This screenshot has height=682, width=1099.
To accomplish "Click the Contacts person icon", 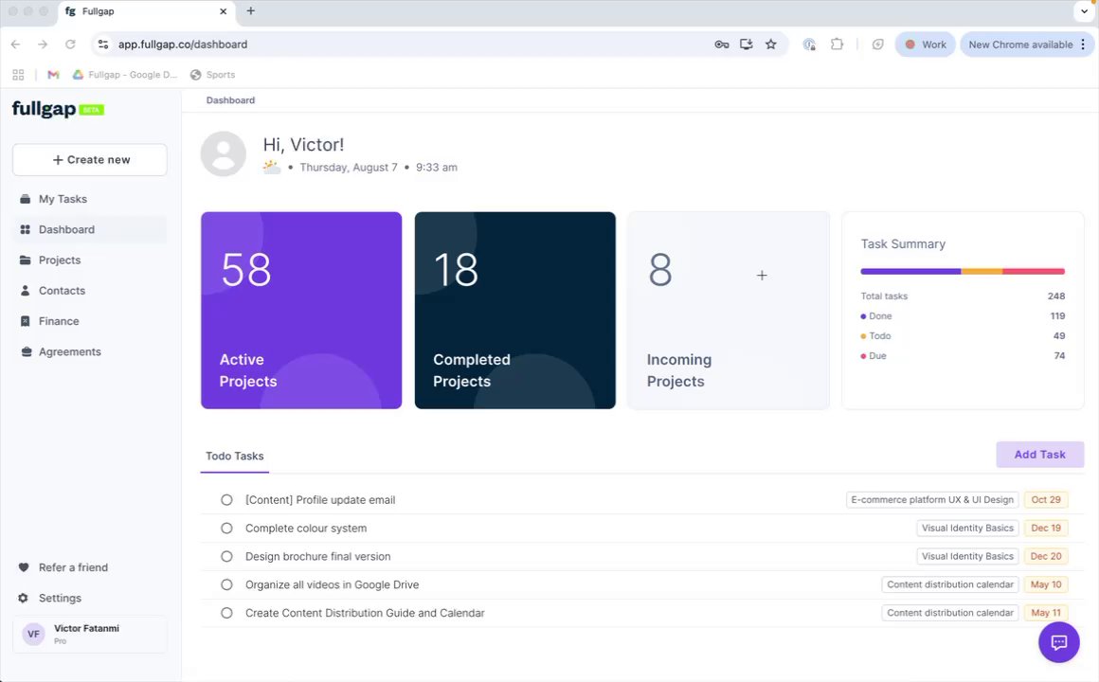I will coord(26,290).
